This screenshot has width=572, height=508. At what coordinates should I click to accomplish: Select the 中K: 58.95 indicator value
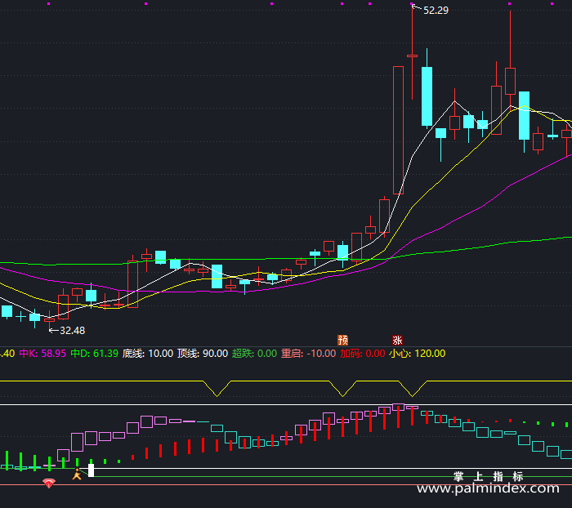(42, 354)
